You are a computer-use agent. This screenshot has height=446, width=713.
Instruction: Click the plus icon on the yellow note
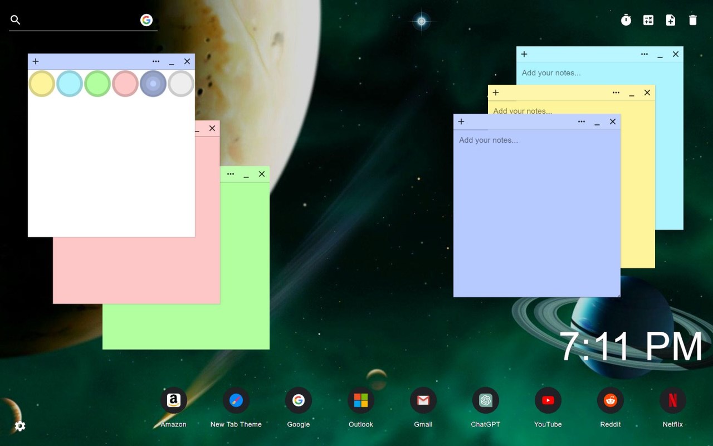tap(496, 93)
